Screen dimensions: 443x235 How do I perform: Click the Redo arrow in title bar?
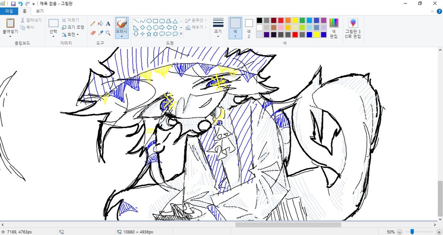(x=27, y=4)
